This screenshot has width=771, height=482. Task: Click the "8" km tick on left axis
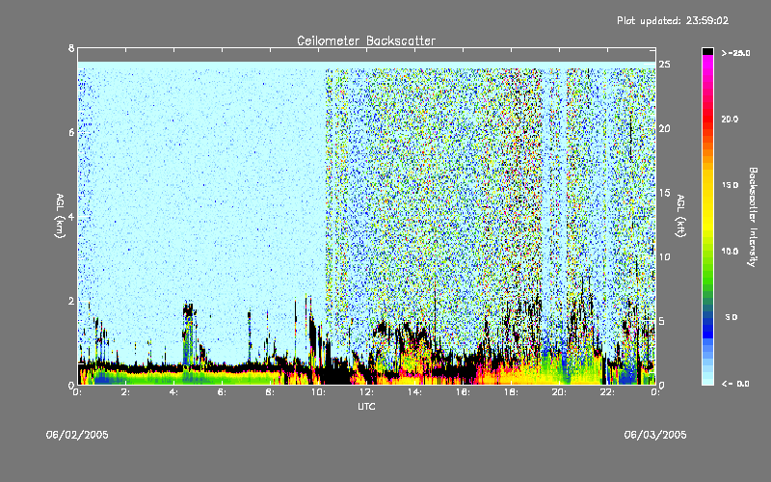pyautogui.click(x=71, y=48)
